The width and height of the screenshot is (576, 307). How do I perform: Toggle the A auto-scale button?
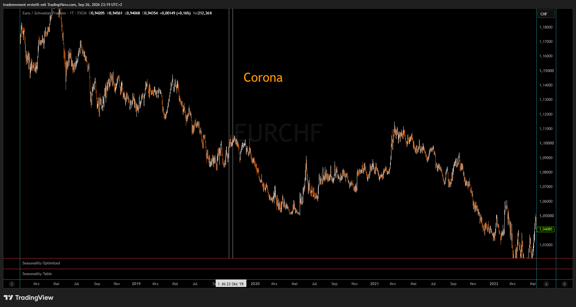coord(546,284)
